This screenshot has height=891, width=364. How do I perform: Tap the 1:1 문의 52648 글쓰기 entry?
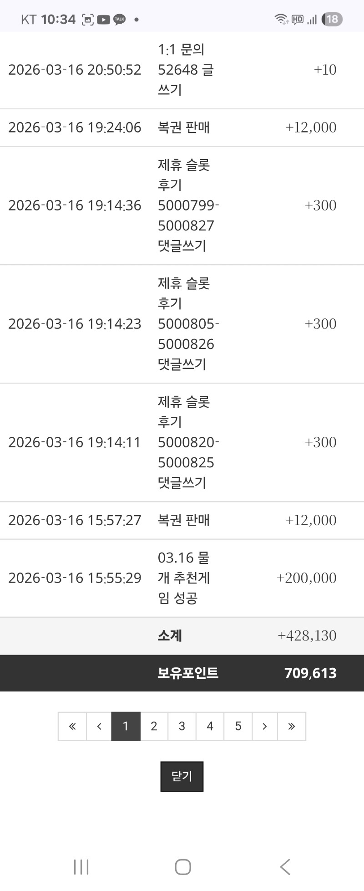point(185,70)
